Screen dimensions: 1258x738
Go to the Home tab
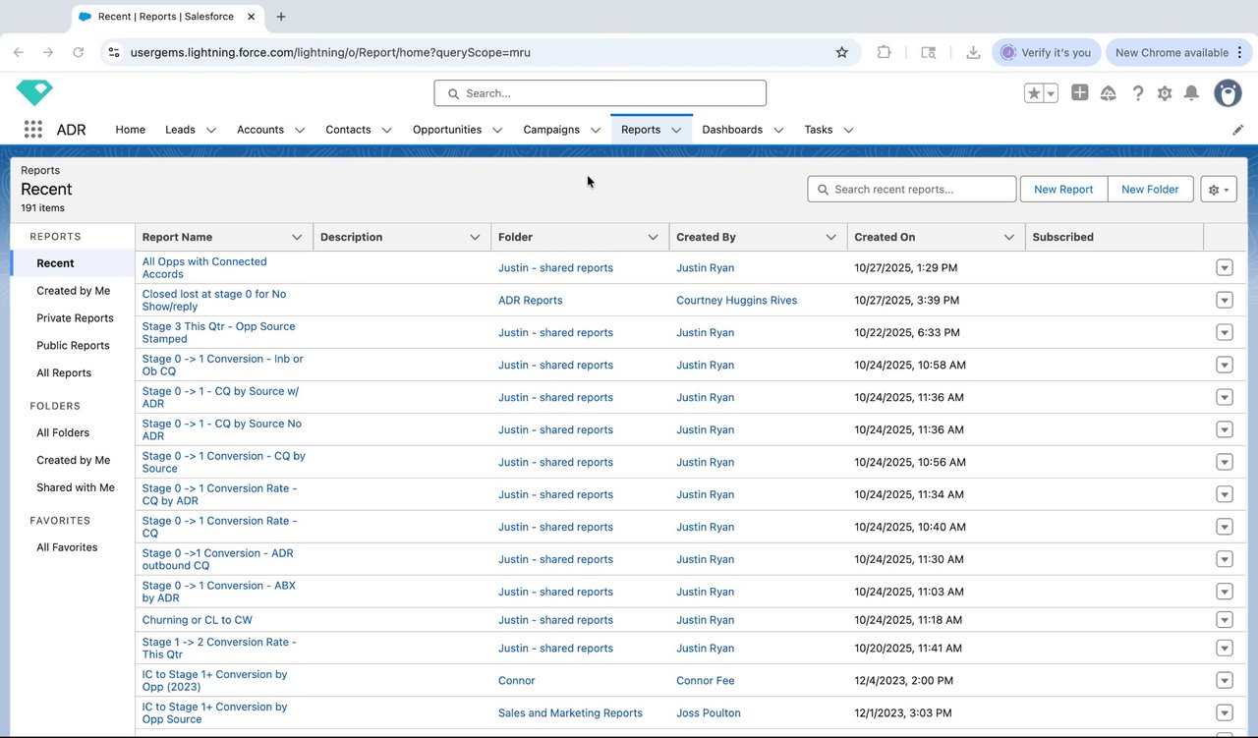pos(130,130)
